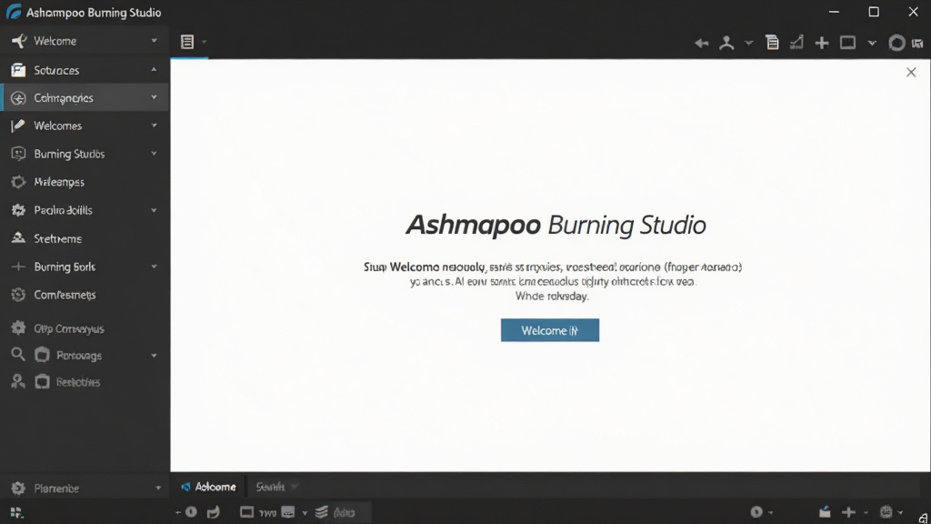Click the bottom bar monitor rectangle icon
This screenshot has height=524, width=931.
(247, 512)
